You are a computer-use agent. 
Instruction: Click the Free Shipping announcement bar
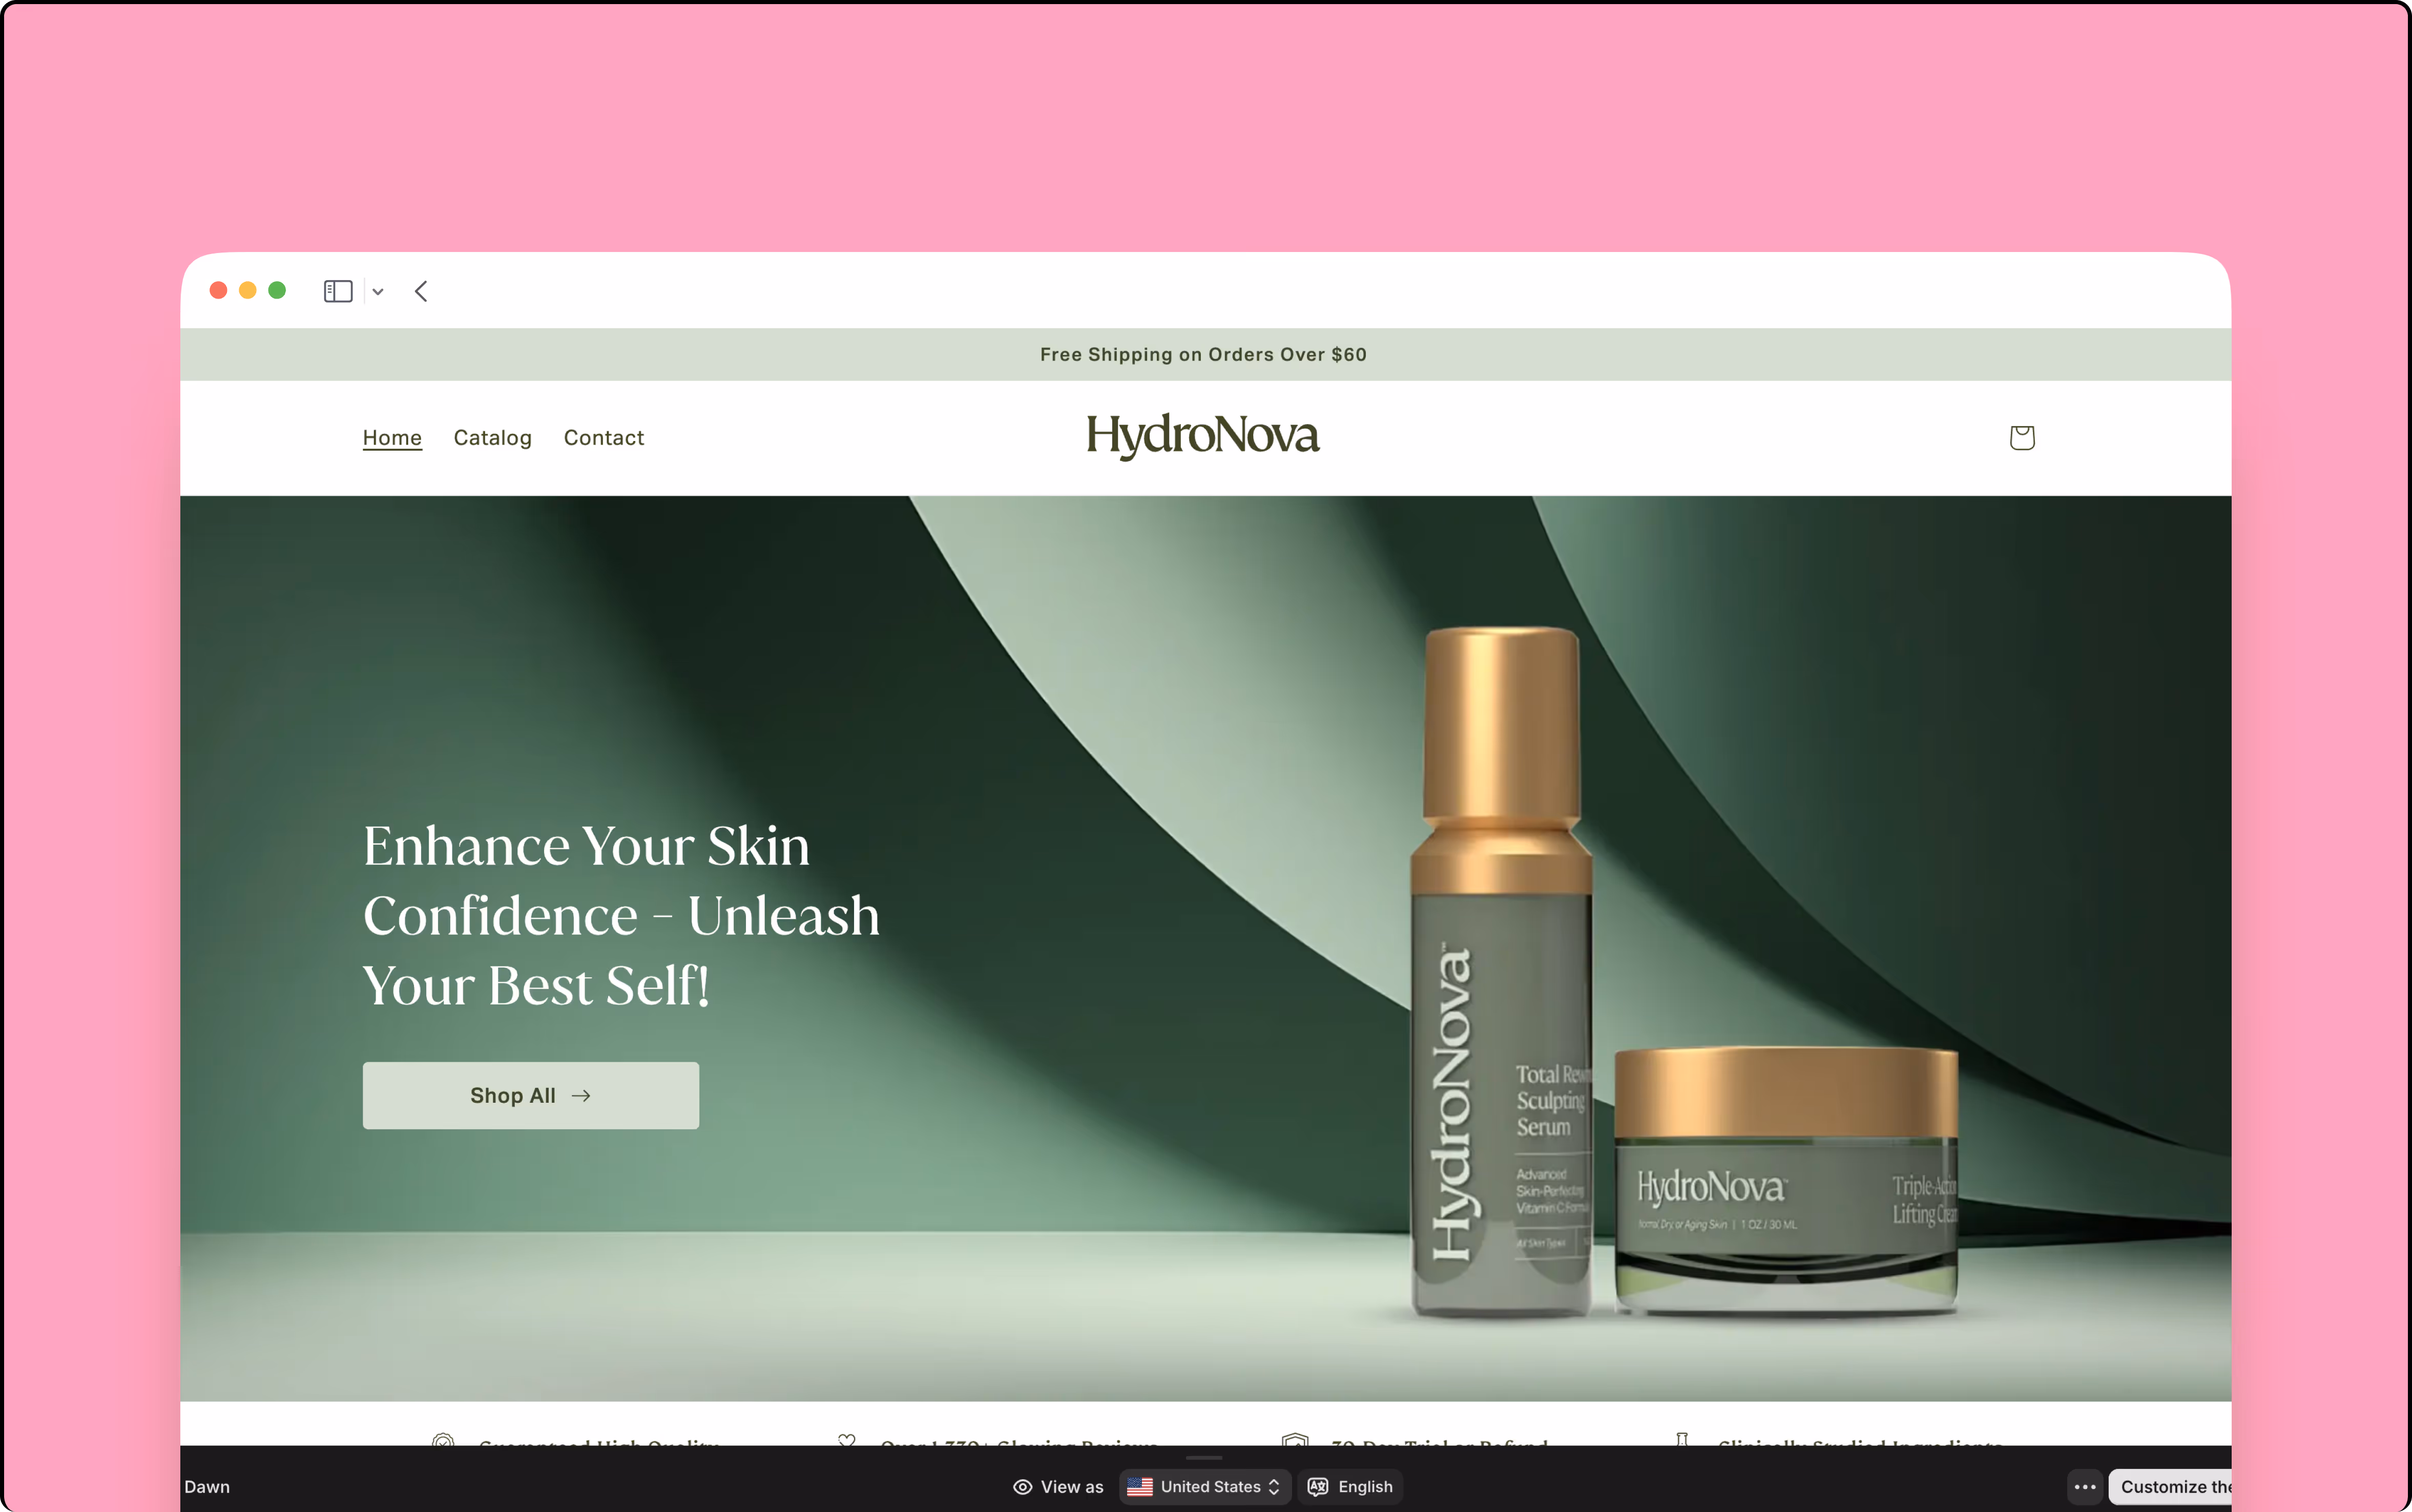coord(1203,355)
